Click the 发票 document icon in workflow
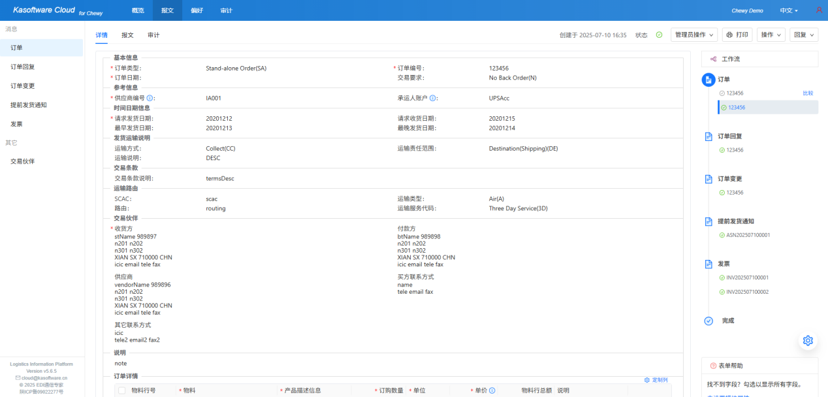Viewport: 828px width, 397px height. [x=709, y=264]
